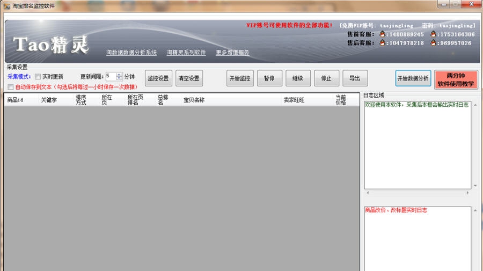Decrease the 更新间隔 value with the down arrow
The image size is (483, 271).
[119, 78]
